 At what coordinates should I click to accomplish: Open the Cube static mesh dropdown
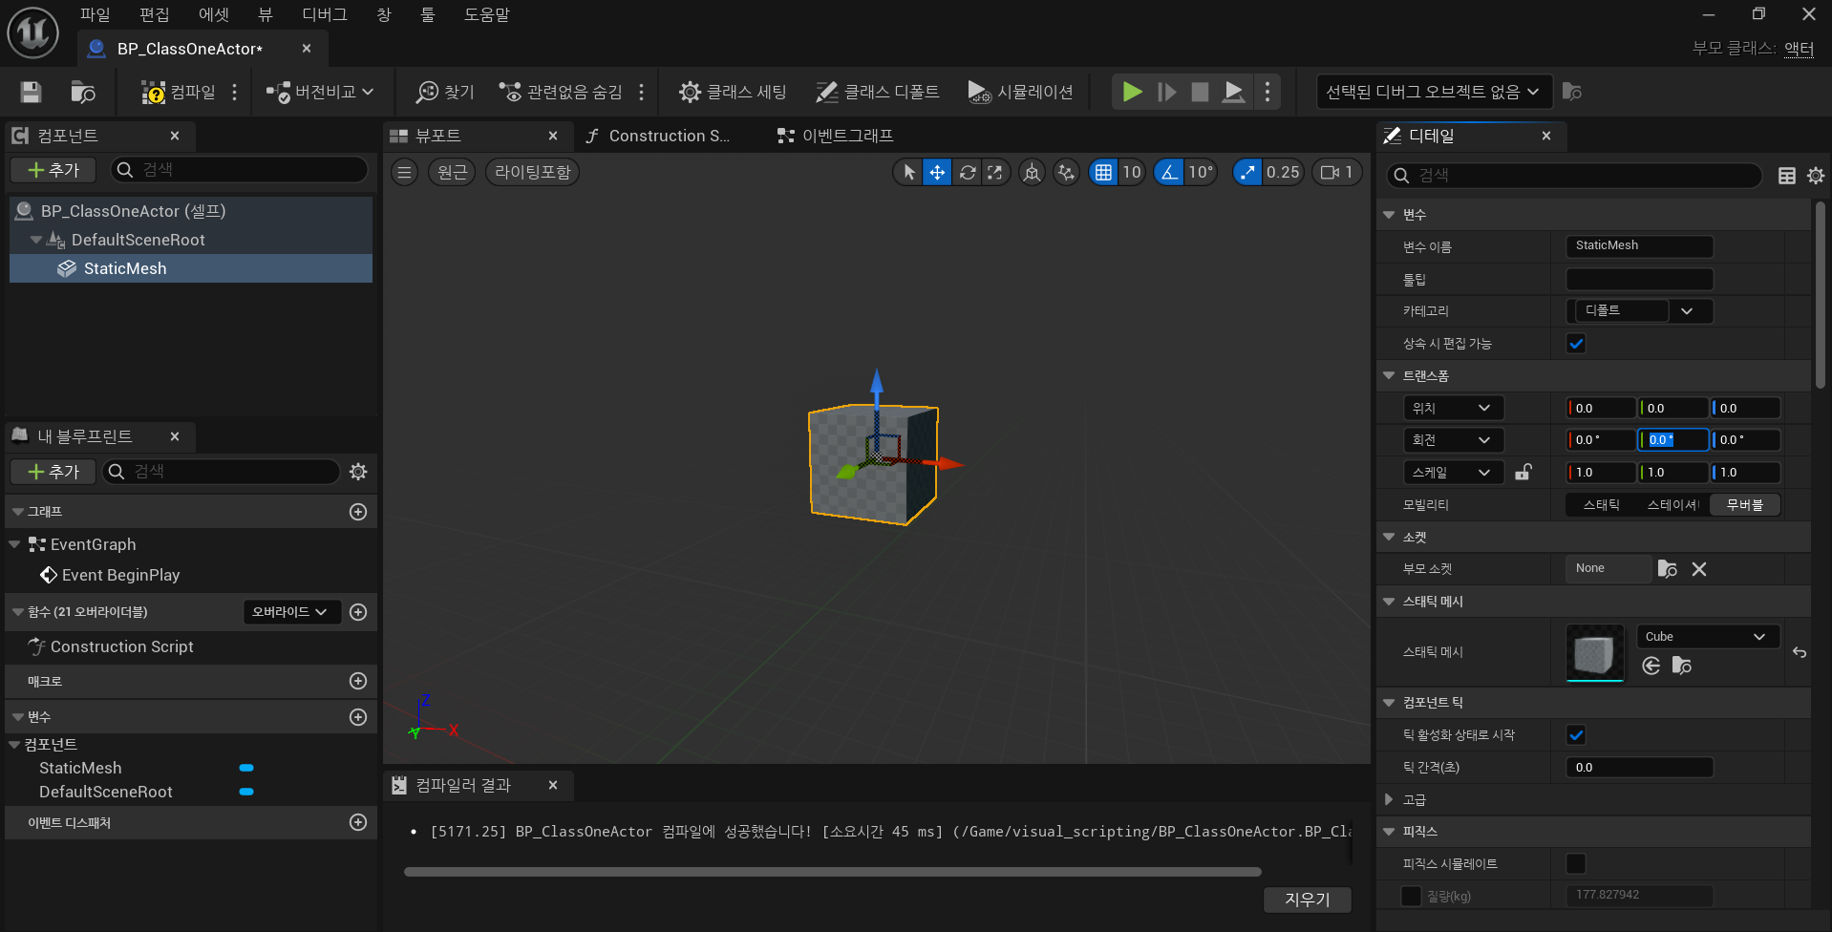point(1707,637)
